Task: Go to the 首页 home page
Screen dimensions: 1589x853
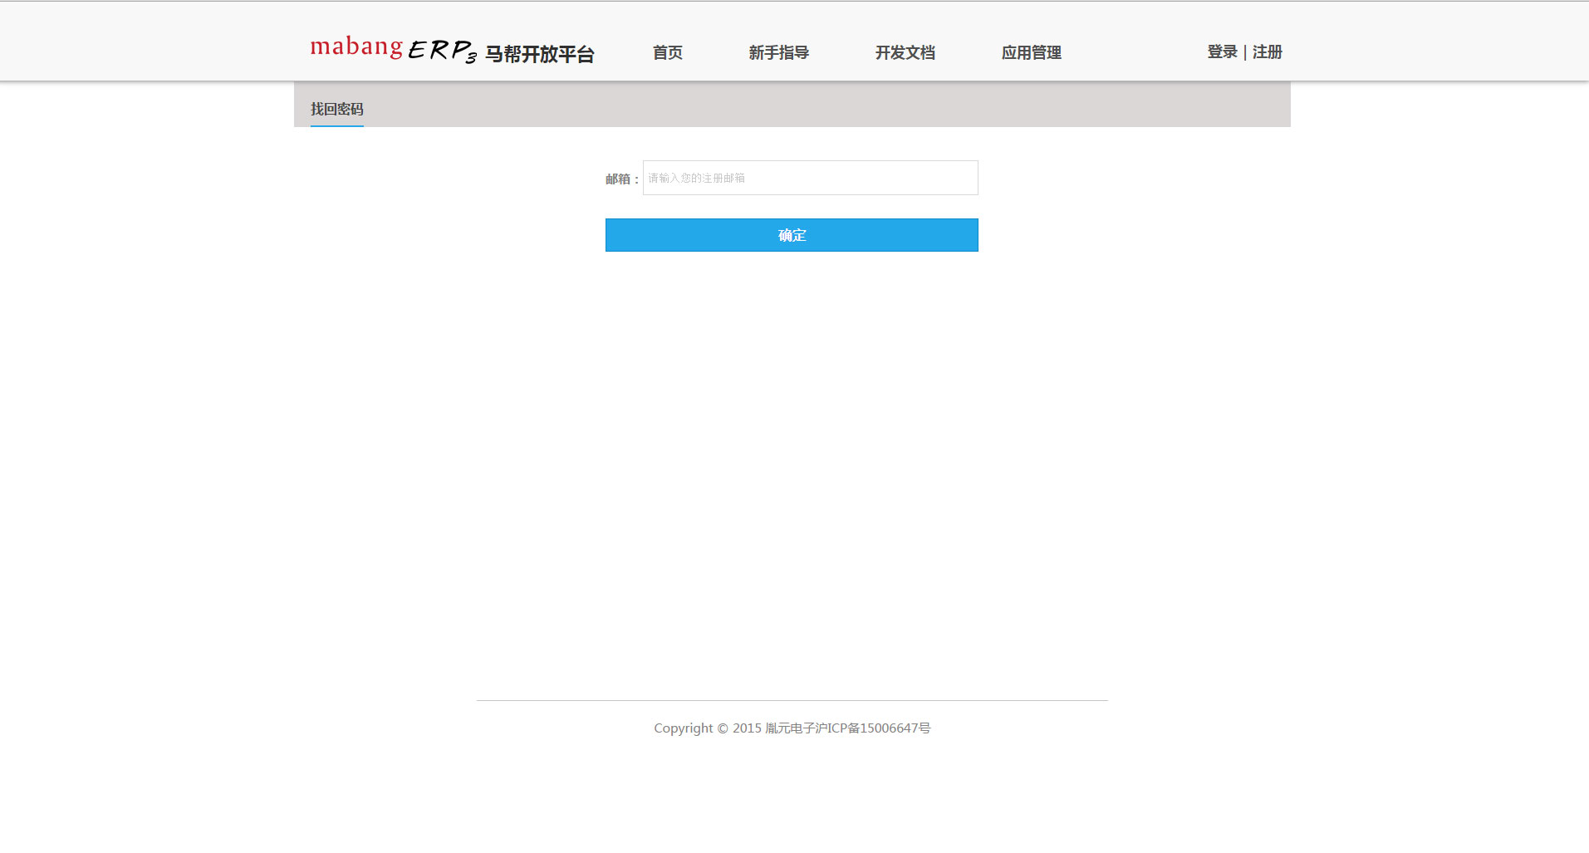Action: click(x=667, y=52)
